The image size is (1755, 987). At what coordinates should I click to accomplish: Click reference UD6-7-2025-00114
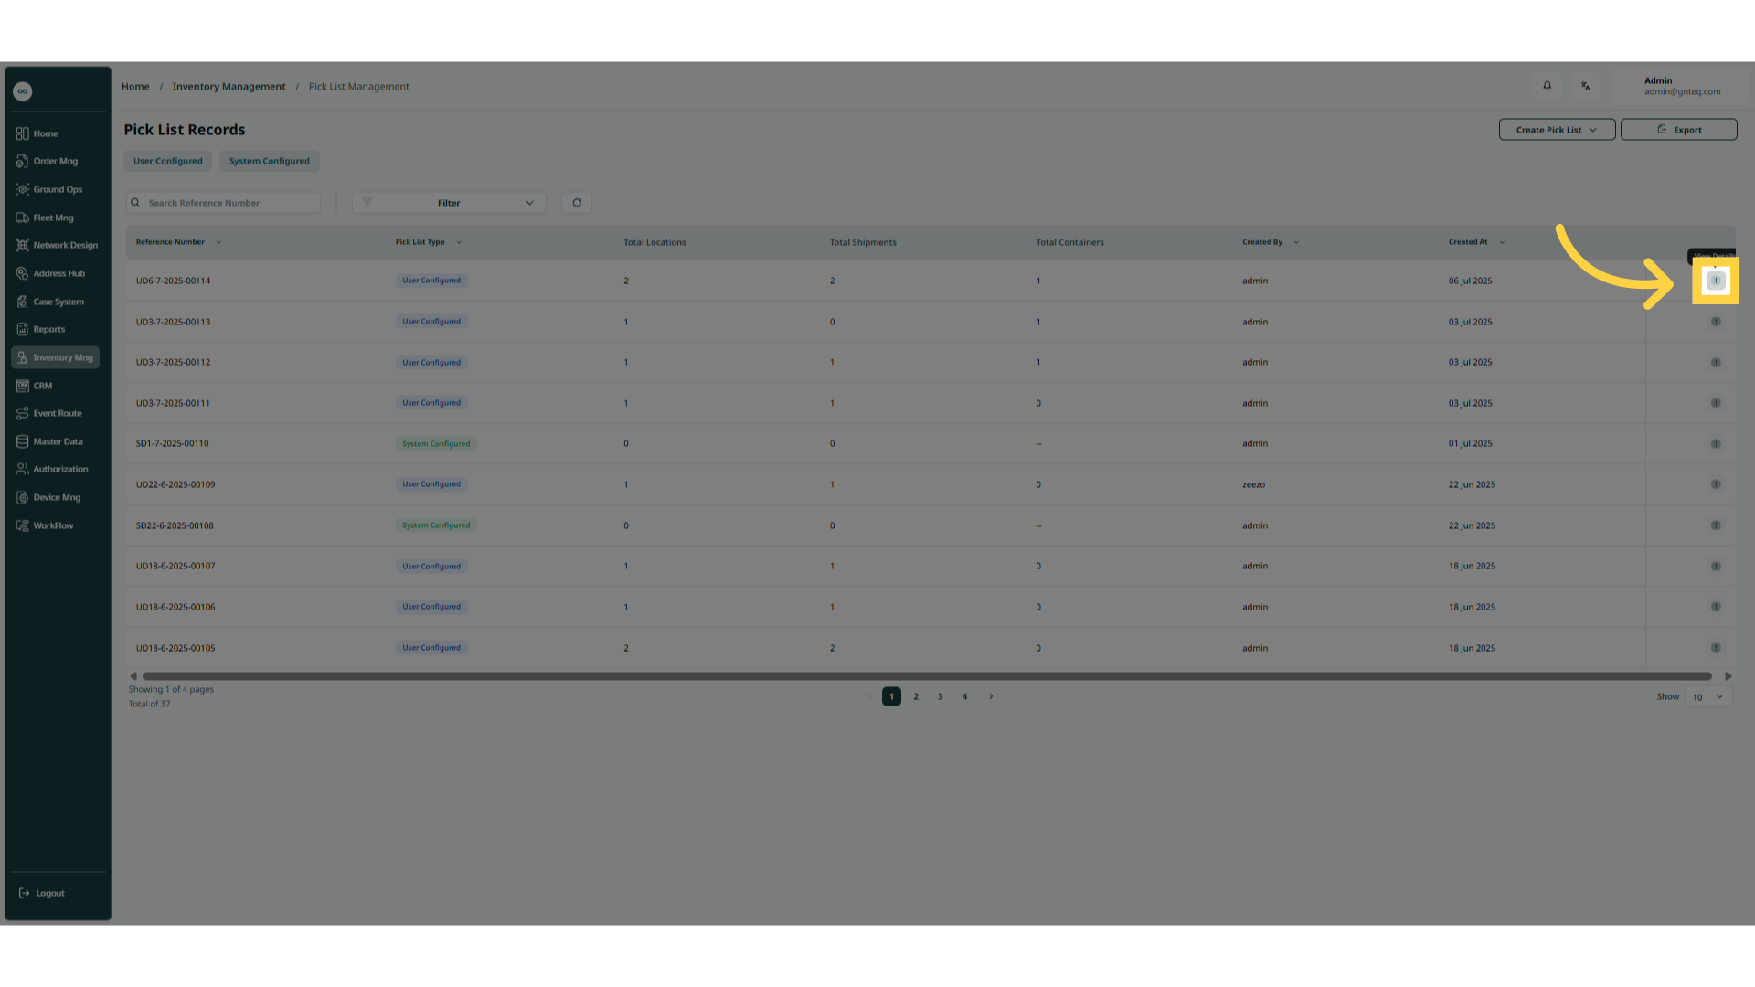pos(173,281)
